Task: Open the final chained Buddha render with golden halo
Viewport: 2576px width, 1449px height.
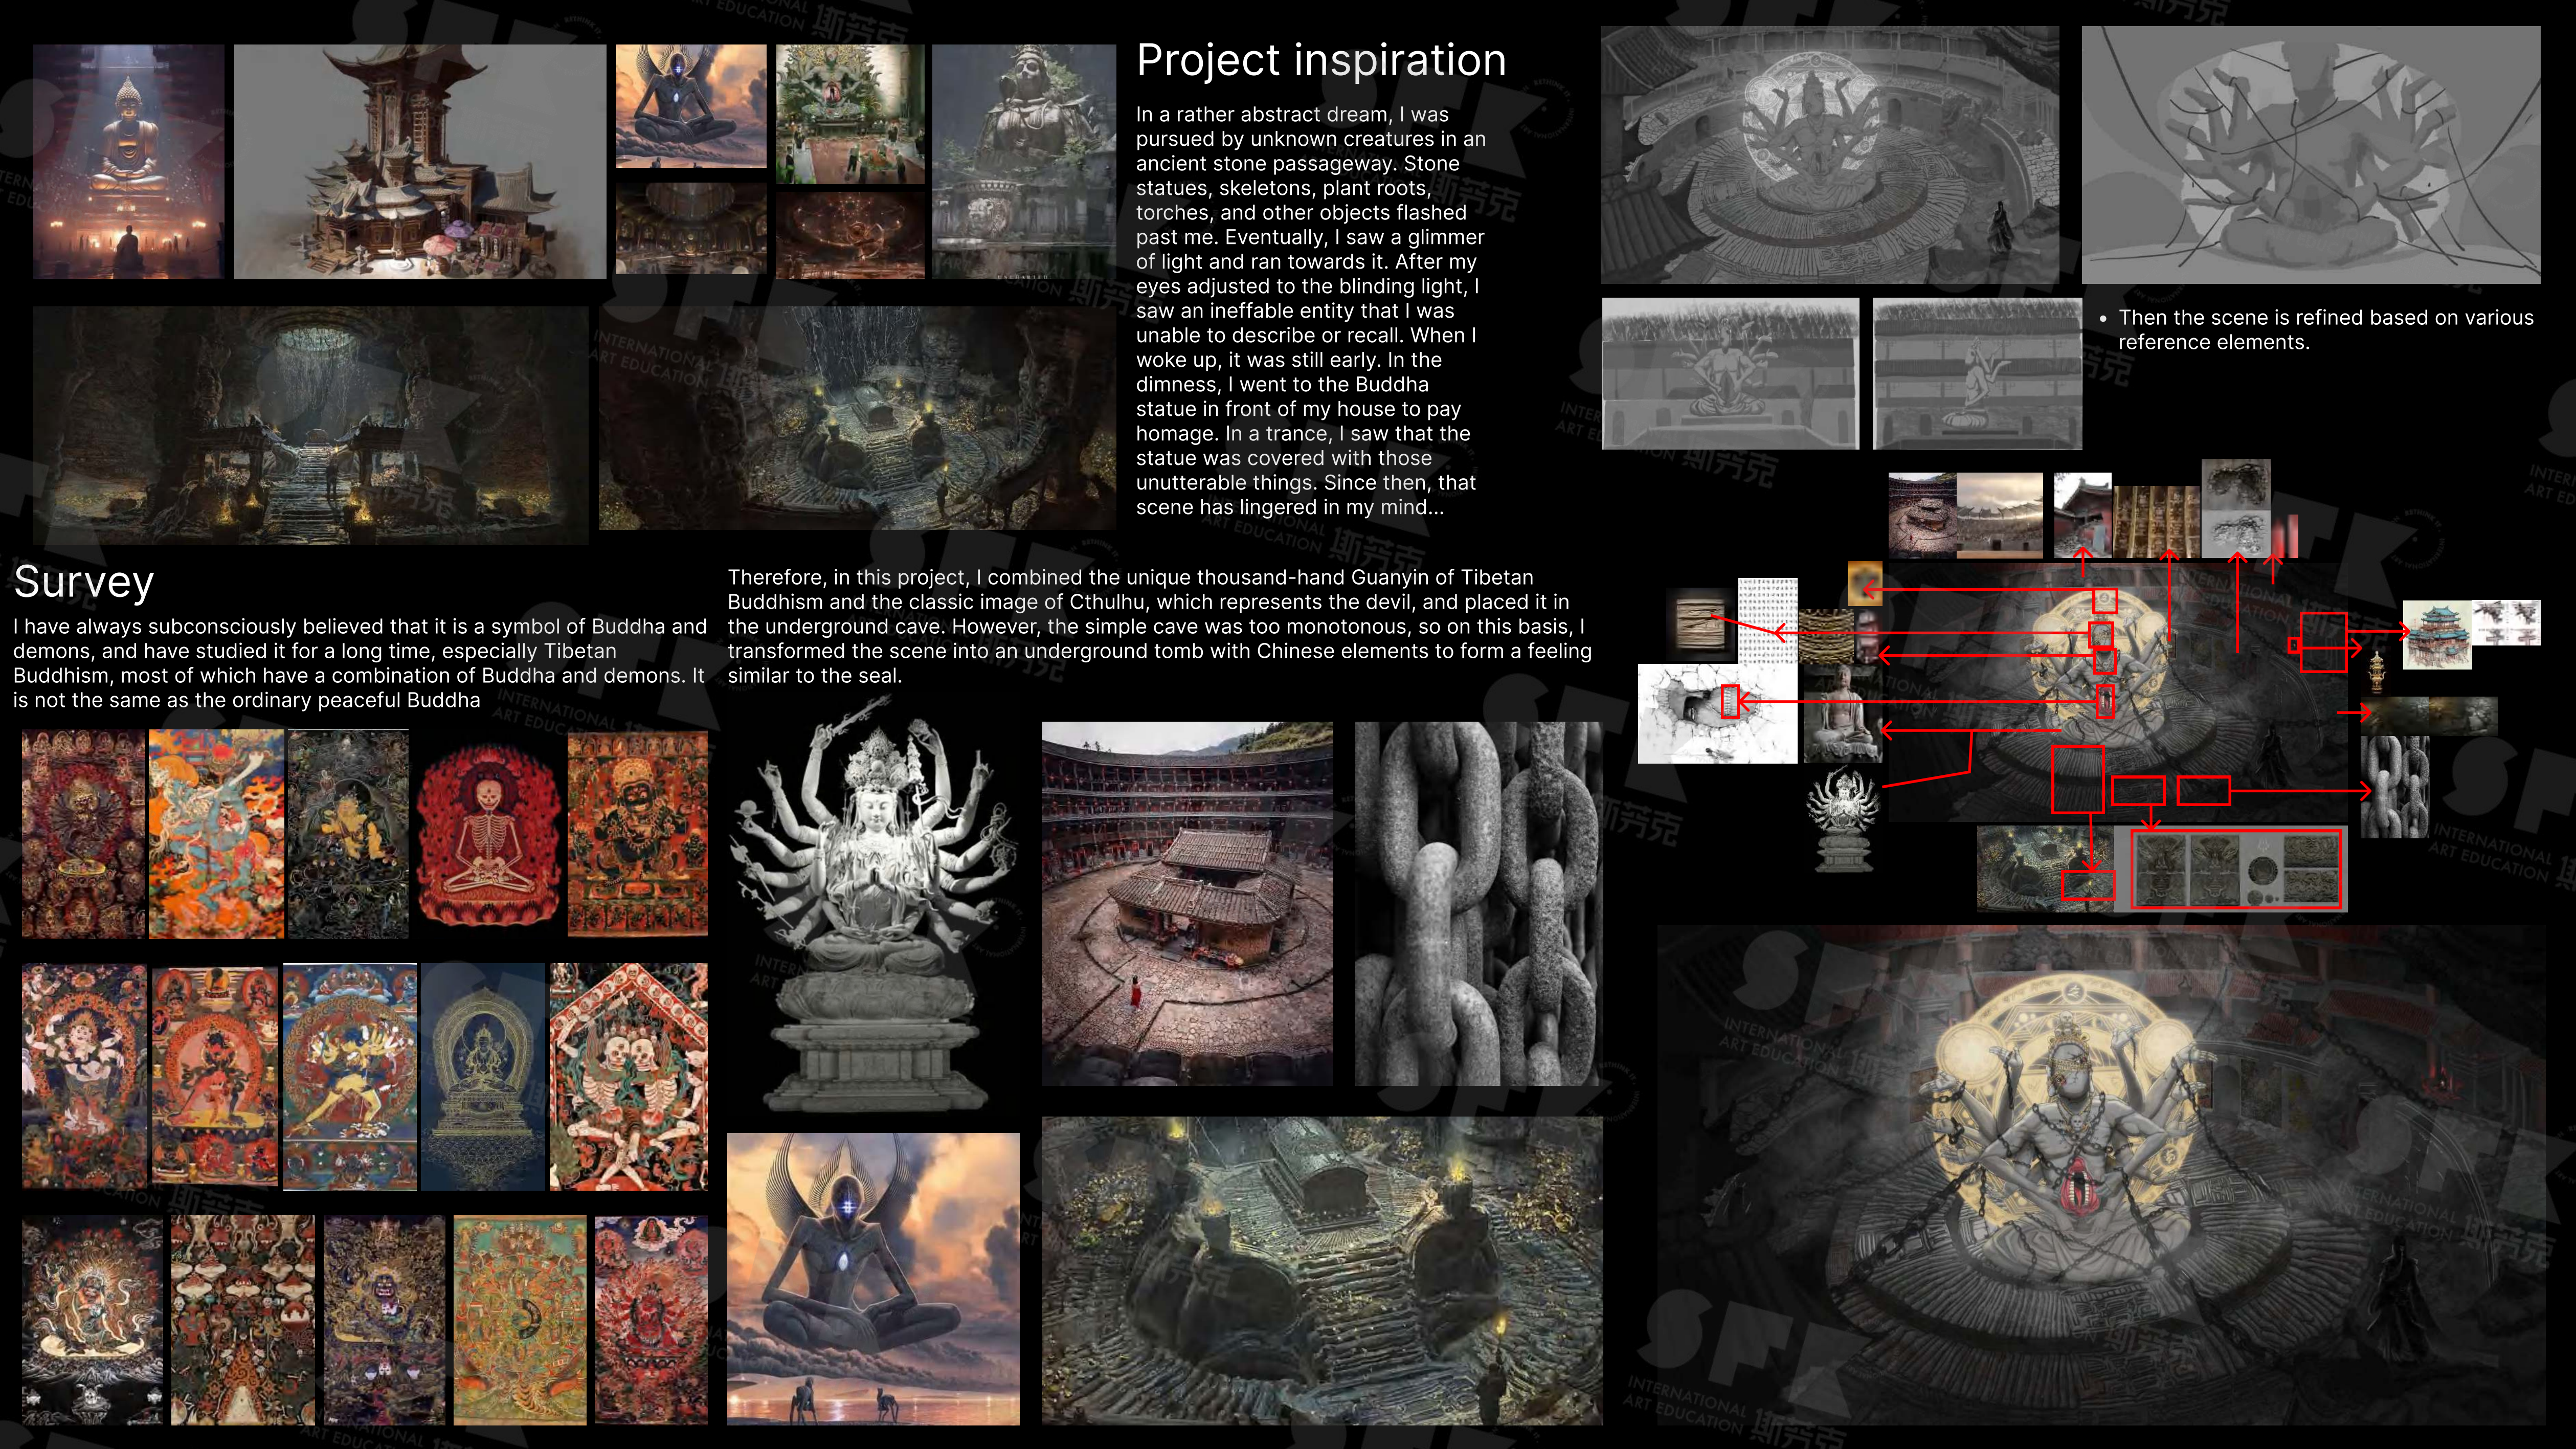Action: pos(2101,1176)
